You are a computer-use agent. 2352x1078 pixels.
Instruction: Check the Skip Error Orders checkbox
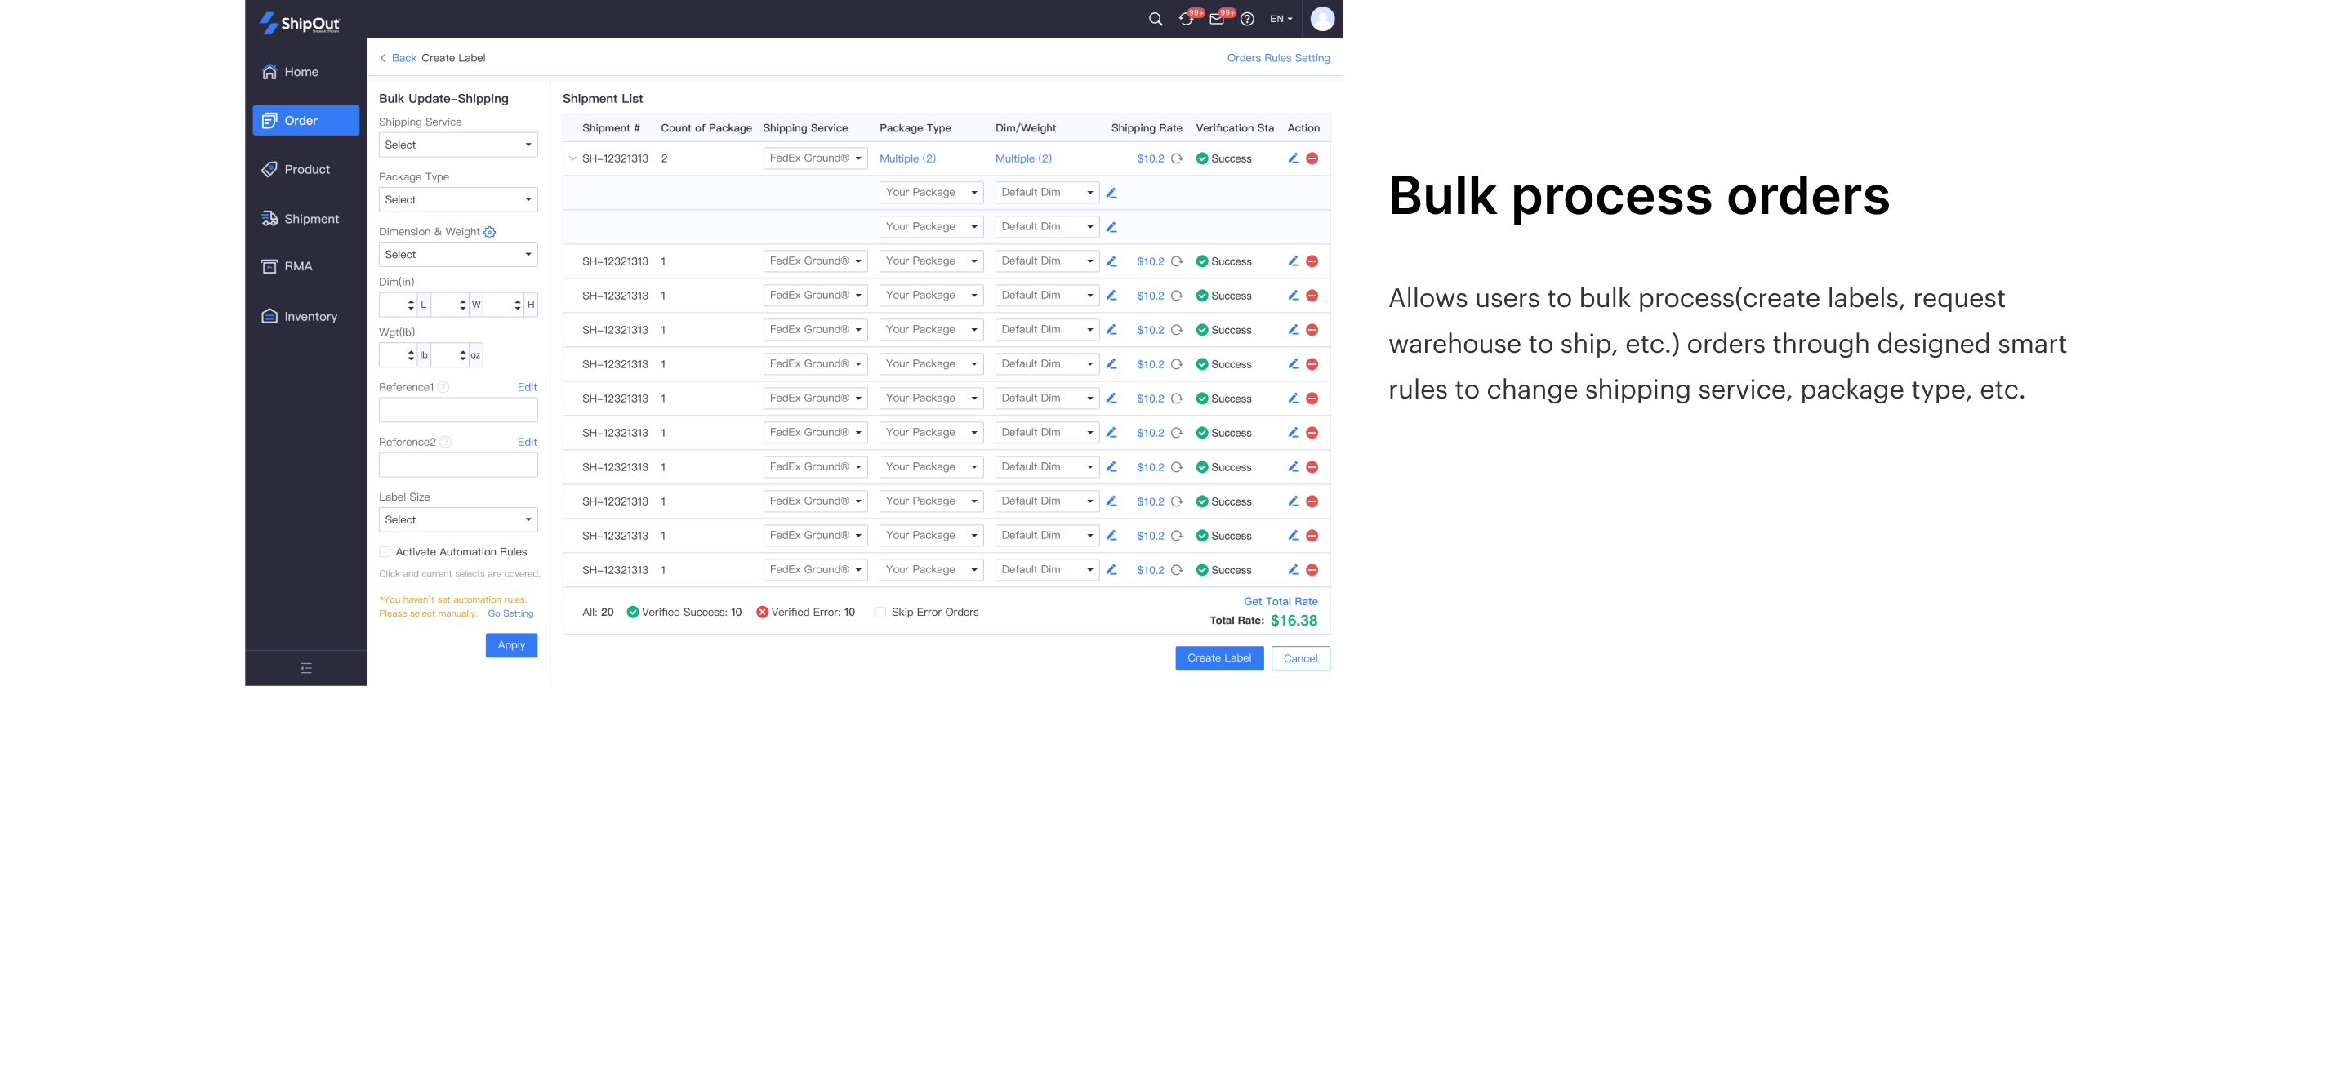[x=880, y=612]
